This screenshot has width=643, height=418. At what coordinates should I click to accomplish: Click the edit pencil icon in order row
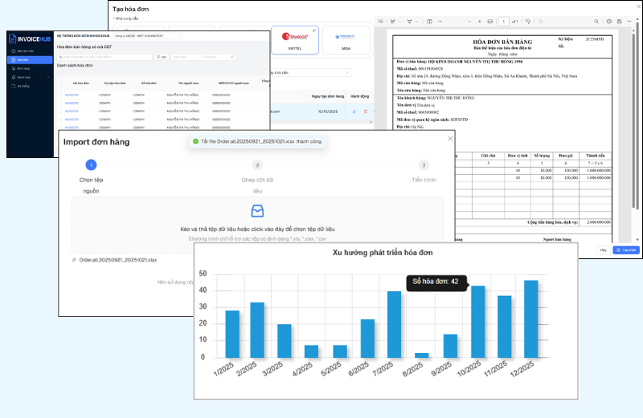354,112
